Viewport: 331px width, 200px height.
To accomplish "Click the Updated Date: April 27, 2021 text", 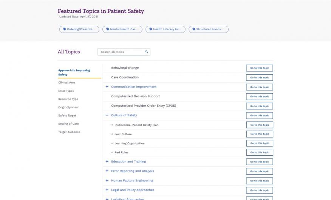I will click(79, 17).
